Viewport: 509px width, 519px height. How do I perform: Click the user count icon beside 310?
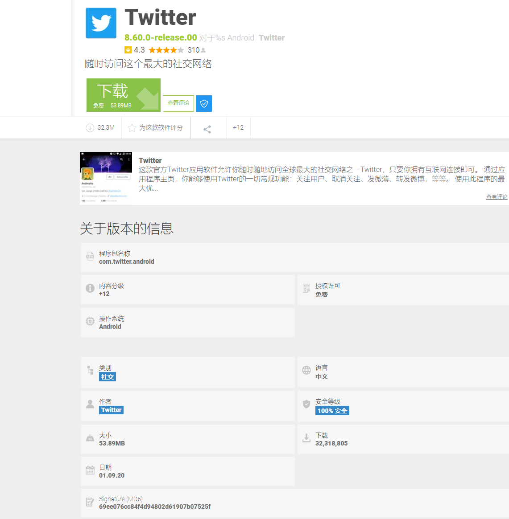(203, 50)
